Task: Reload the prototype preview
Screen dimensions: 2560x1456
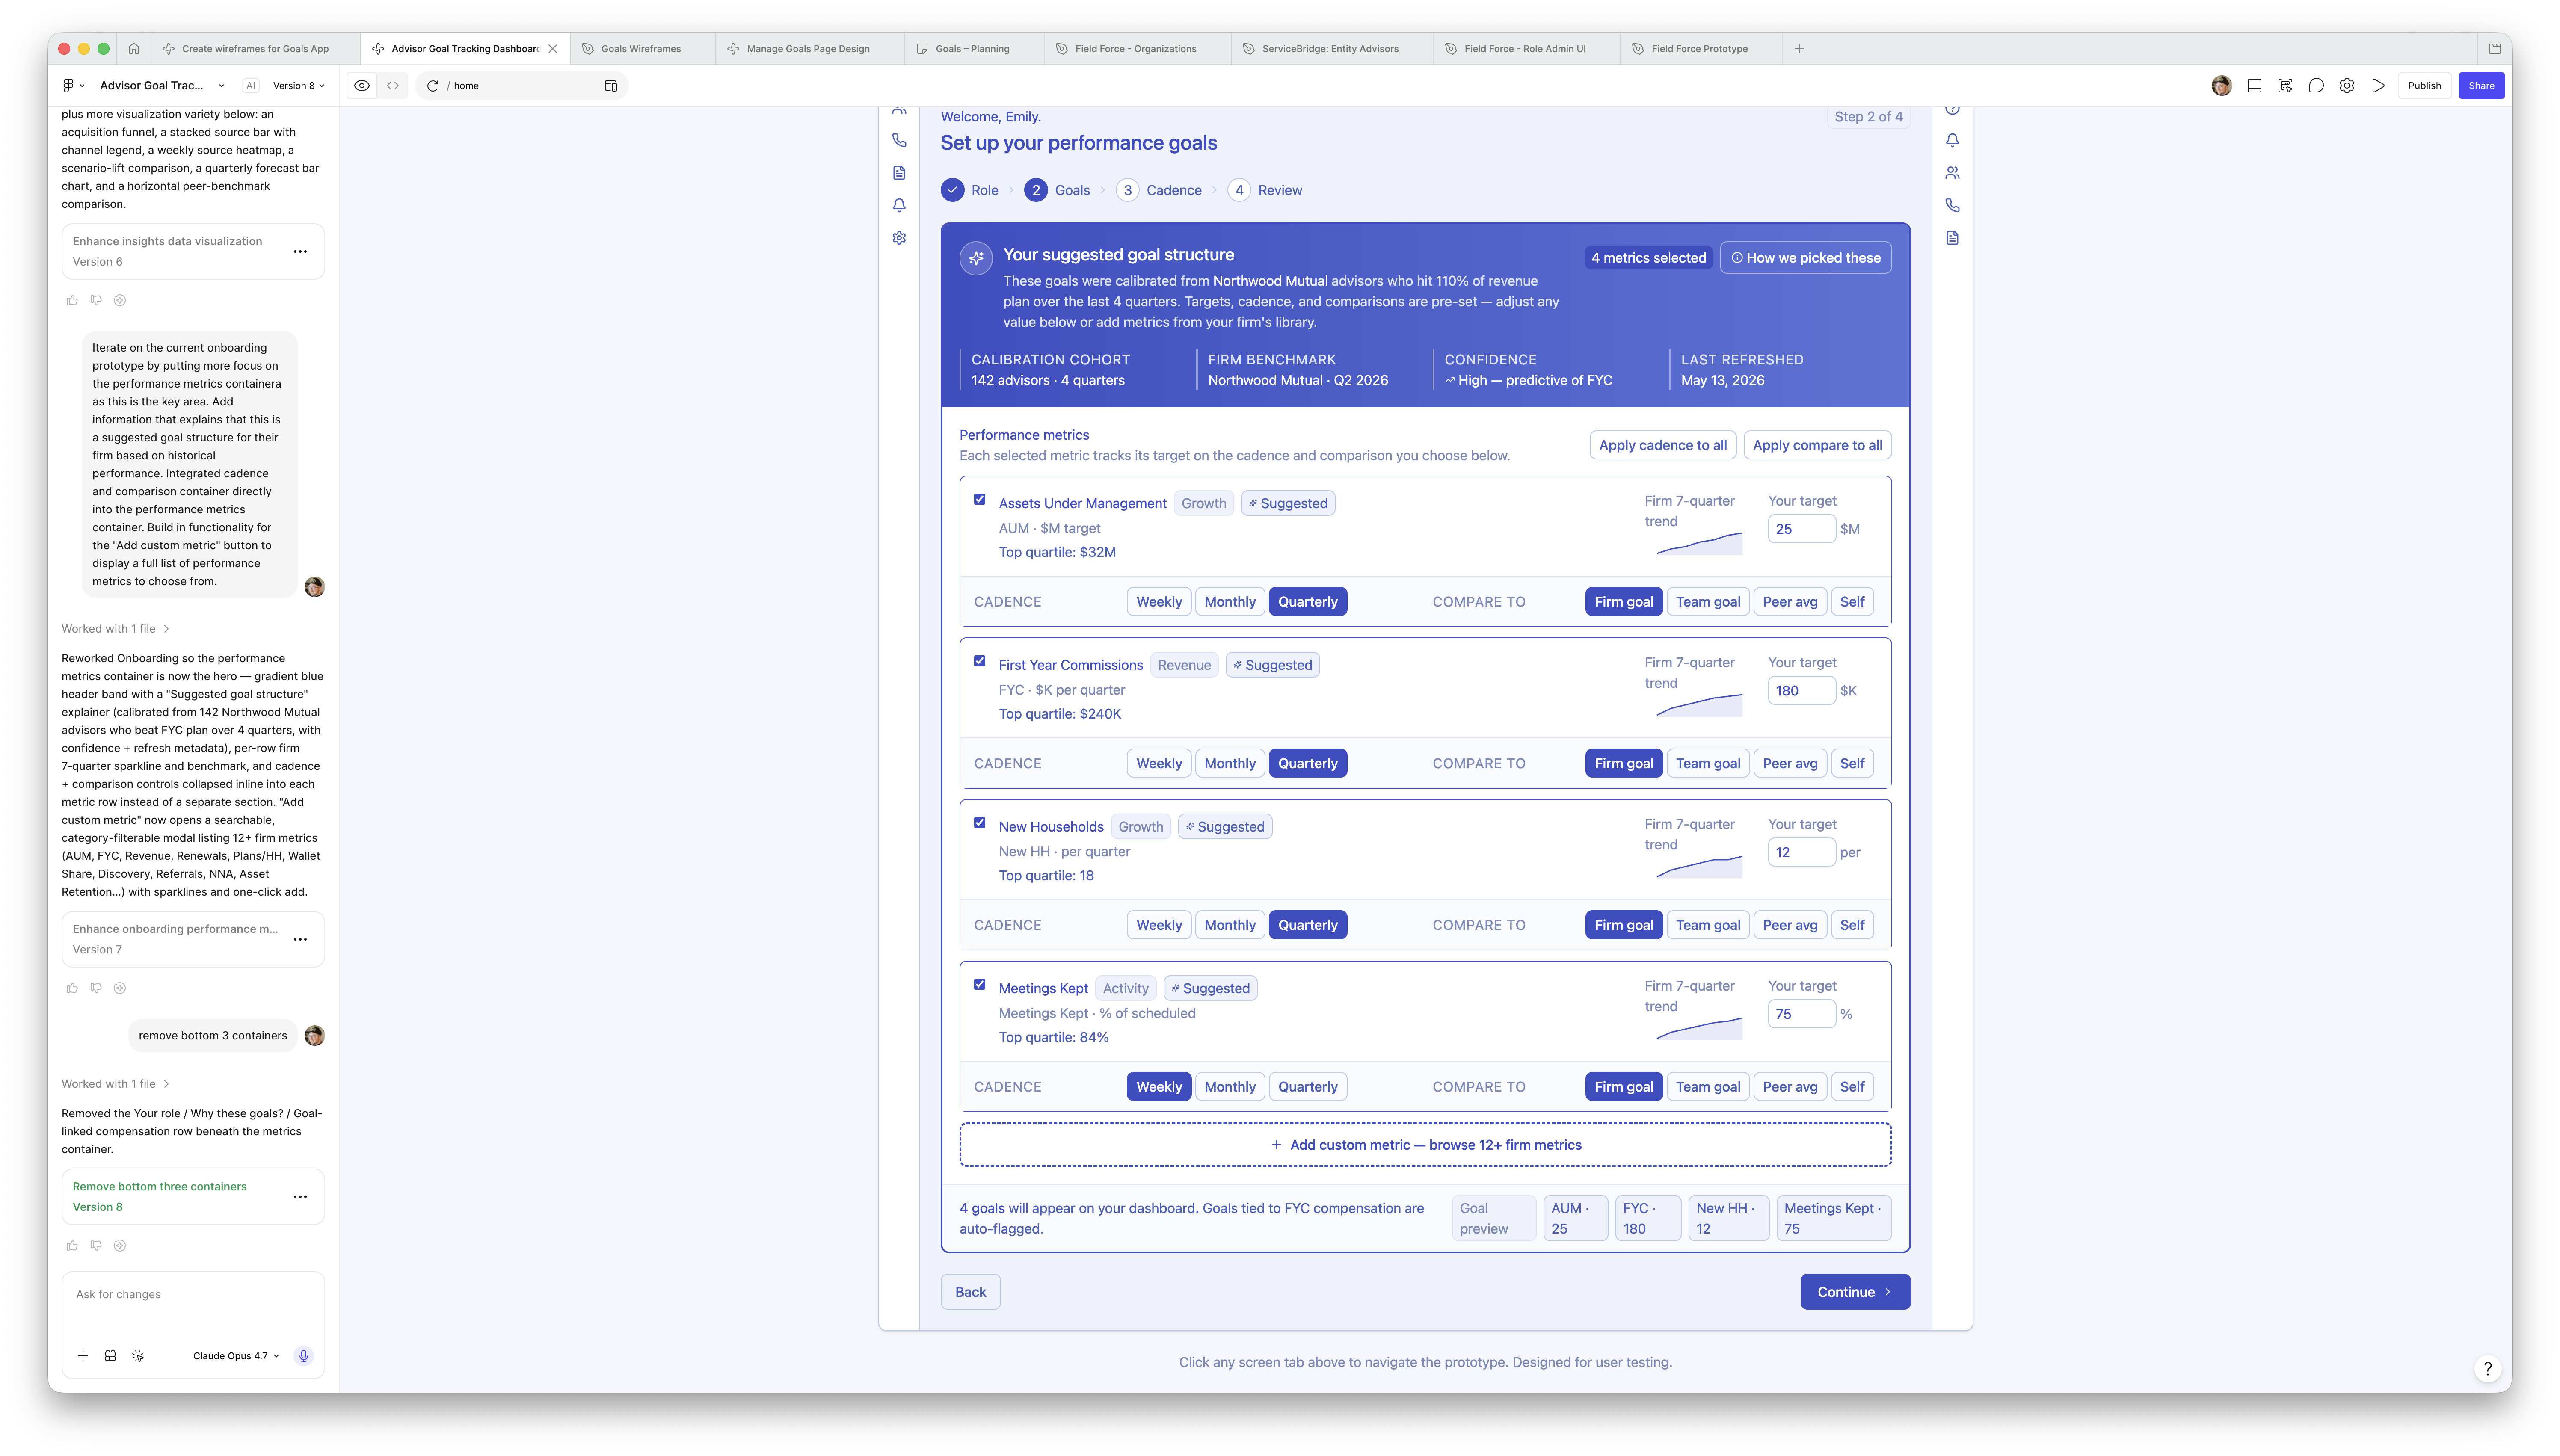Action: pyautogui.click(x=433, y=86)
